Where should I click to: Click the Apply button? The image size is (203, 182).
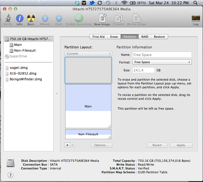coord(181,145)
